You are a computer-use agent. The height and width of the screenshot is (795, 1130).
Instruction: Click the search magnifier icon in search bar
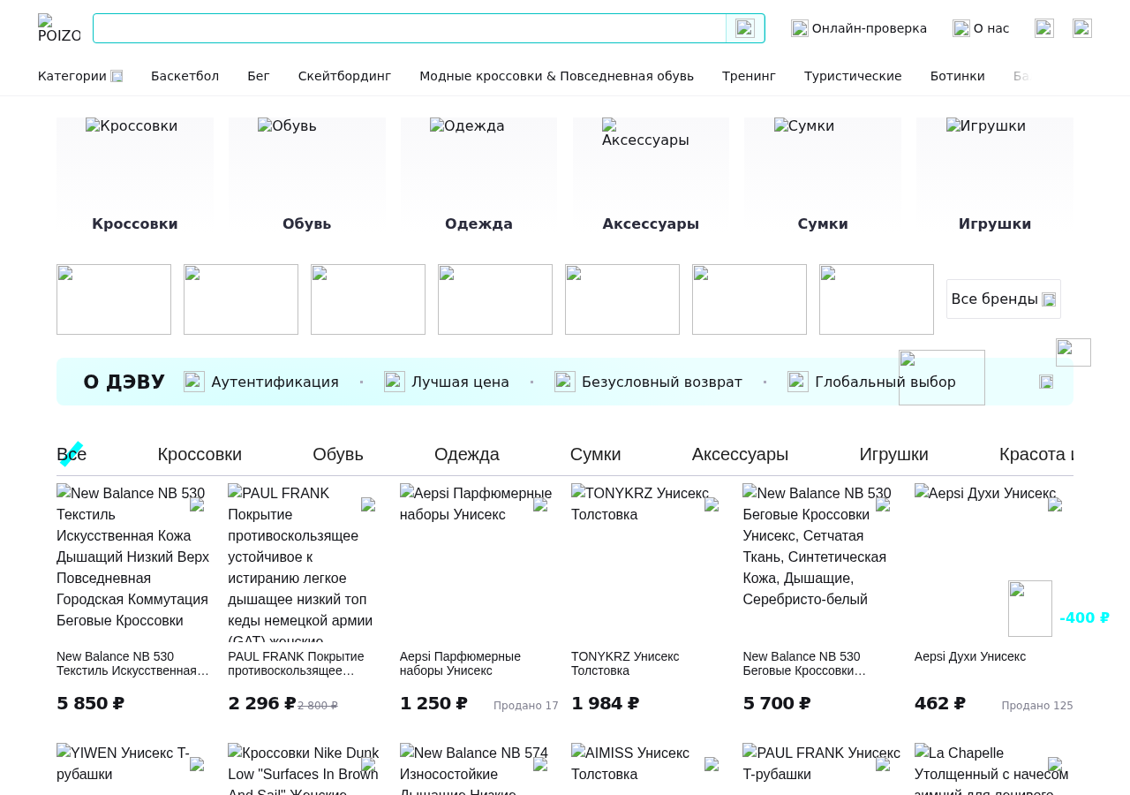pos(745,28)
